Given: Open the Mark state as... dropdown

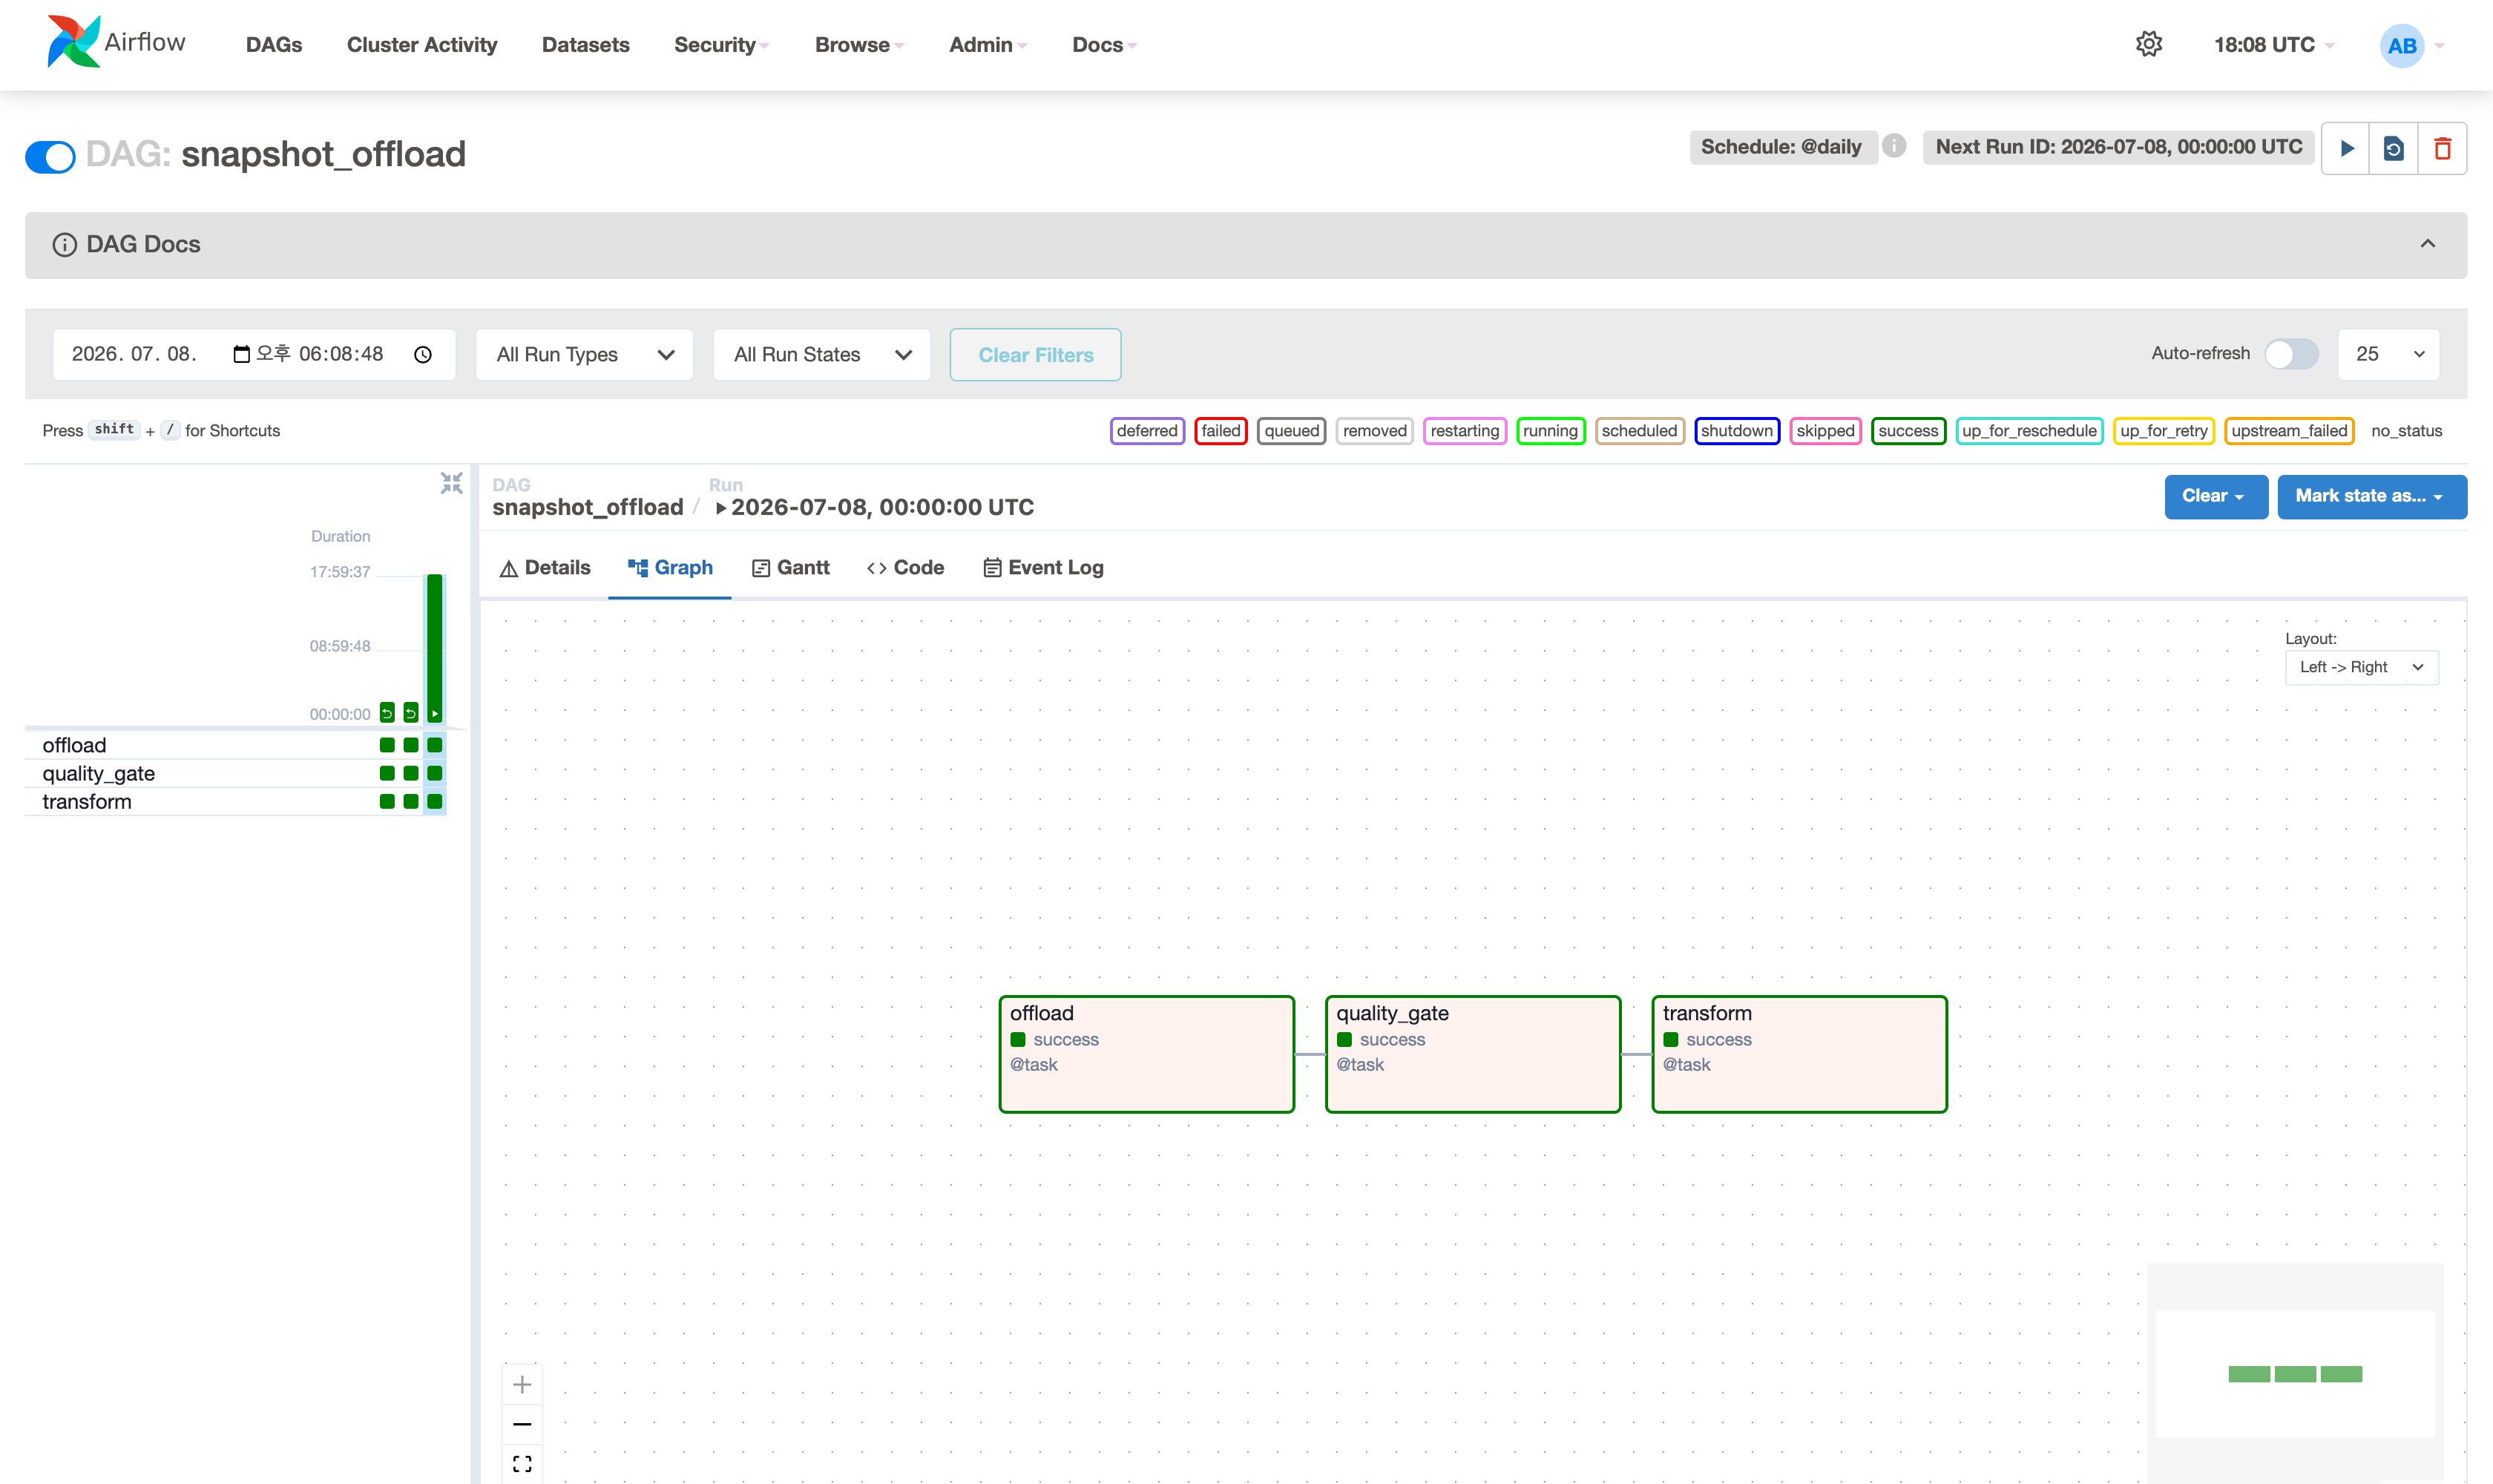Looking at the screenshot, I should [x=2371, y=496].
